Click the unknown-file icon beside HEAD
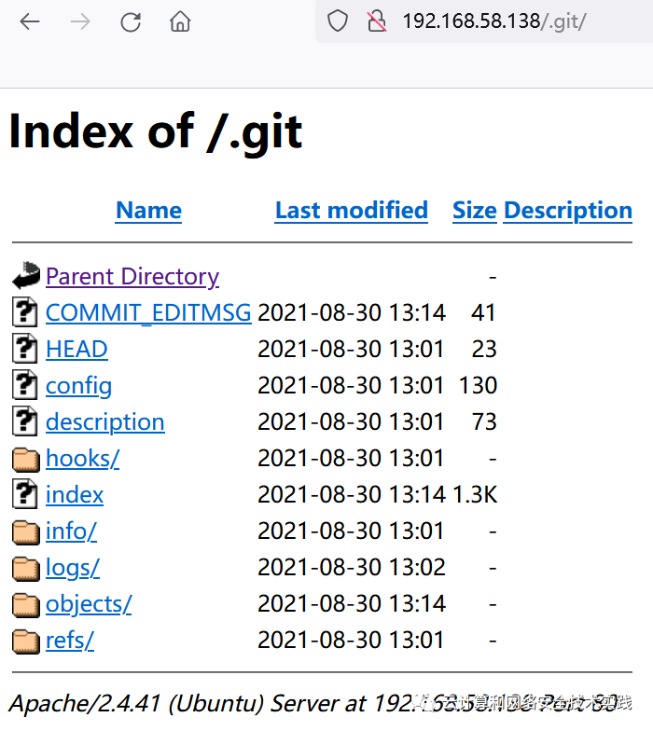Viewport: 653px width, 731px height. 25,349
